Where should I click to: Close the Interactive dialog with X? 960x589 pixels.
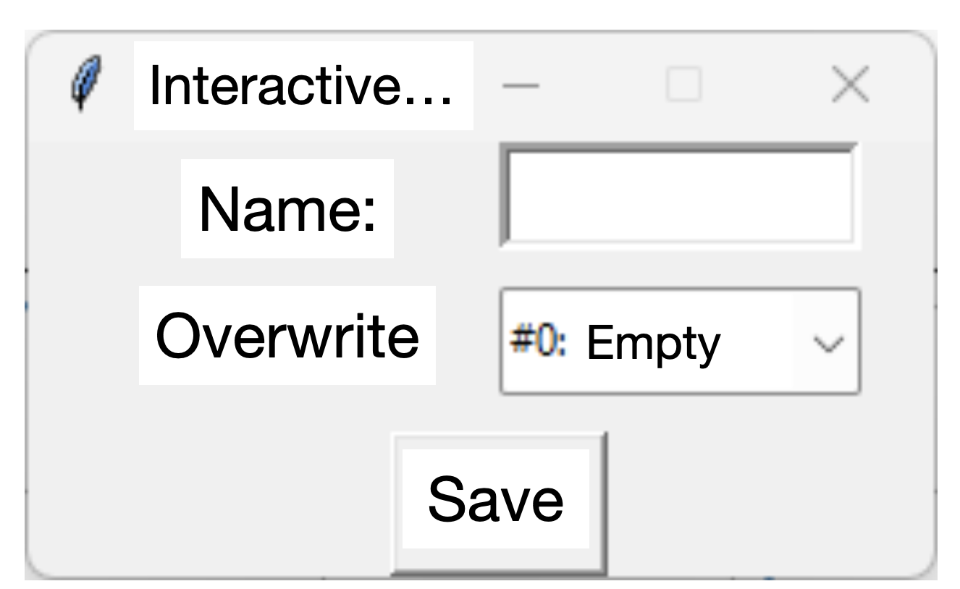tap(849, 85)
